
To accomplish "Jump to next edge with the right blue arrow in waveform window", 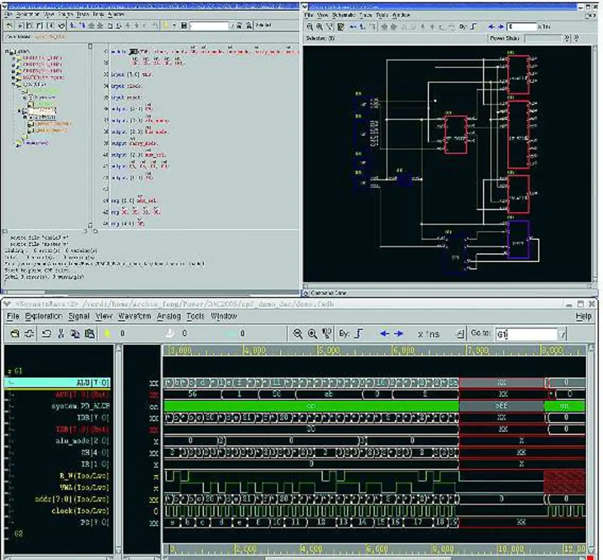I will pos(399,334).
